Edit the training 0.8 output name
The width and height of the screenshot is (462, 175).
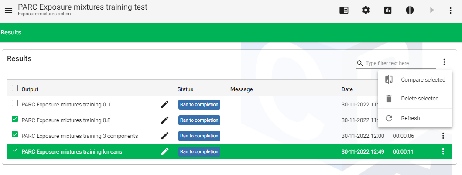[x=164, y=120]
